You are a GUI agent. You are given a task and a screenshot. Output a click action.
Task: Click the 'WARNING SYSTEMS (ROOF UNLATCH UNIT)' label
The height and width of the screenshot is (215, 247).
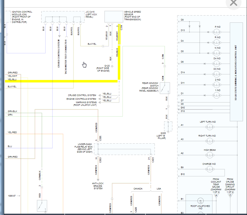85,104
